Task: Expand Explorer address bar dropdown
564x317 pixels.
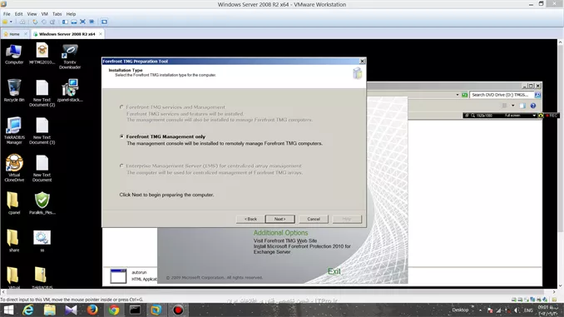Action: coord(458,95)
